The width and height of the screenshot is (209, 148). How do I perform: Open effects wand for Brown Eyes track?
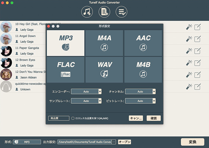coord(189,63)
